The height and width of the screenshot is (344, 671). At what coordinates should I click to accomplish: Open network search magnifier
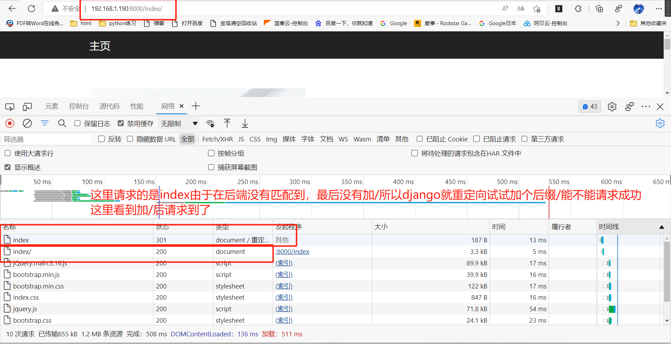click(62, 123)
